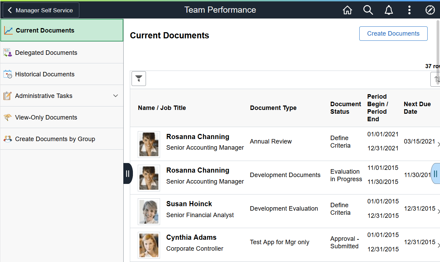Viewport: 440px width, 262px height.
Task: Open the Home page icon
Action: pyautogui.click(x=347, y=10)
